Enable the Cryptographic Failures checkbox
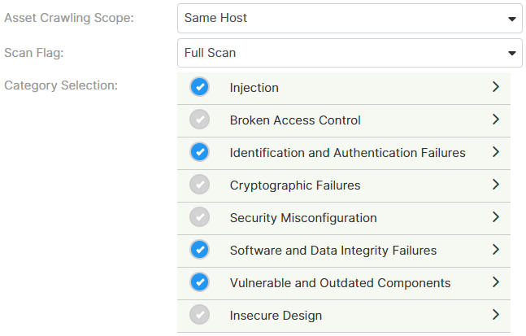This screenshot has height=336, width=526. pos(199,185)
